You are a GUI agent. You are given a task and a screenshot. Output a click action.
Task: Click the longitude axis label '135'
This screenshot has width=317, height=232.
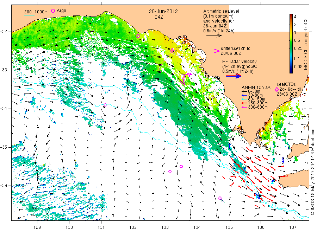pyautogui.click(x=229, y=227)
